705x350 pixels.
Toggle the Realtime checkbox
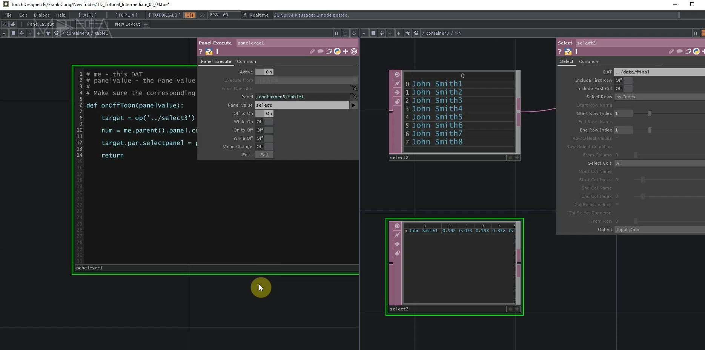click(245, 15)
